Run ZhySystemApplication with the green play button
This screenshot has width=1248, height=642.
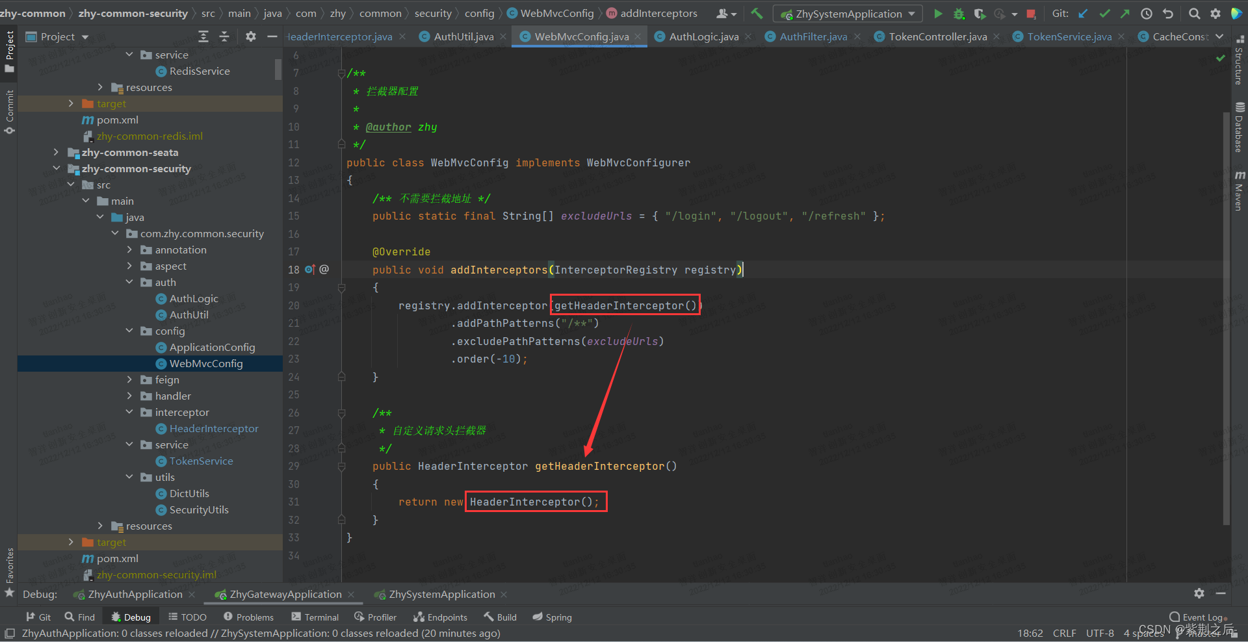click(x=937, y=14)
